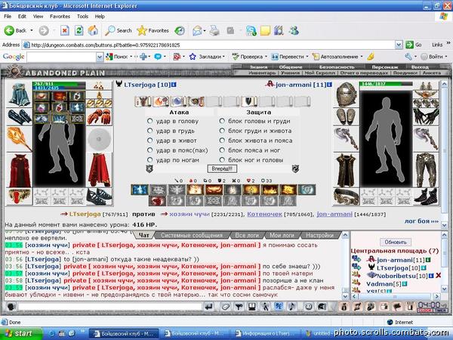Viewport: 453px width, 340px height.
Task: Click the Windows start button
Action: coord(21,333)
